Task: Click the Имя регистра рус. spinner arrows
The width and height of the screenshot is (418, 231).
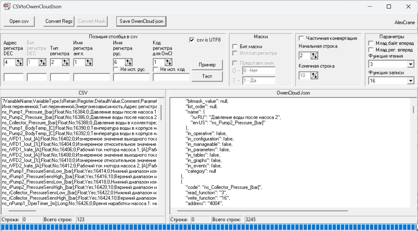Action: [128, 62]
